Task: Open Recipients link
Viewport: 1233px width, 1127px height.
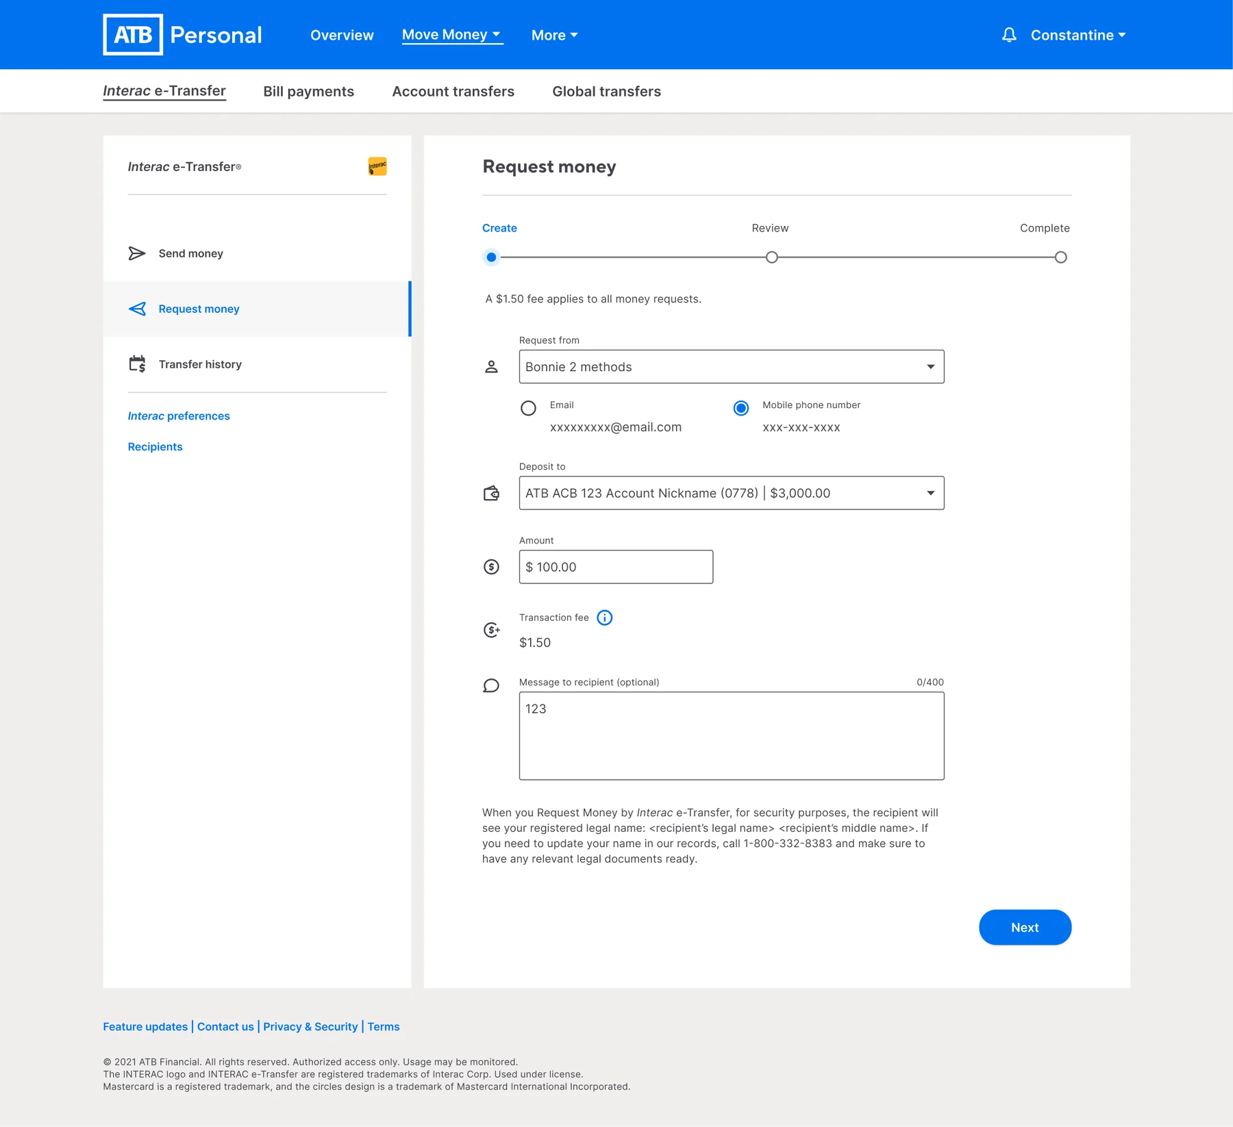Action: [x=155, y=446]
